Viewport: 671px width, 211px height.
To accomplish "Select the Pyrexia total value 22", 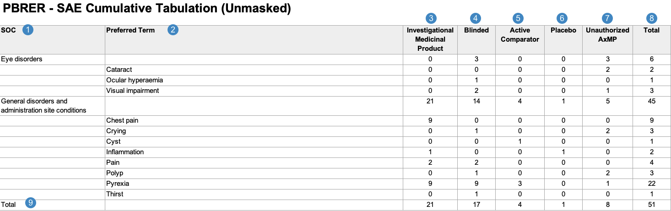I will coord(652,184).
